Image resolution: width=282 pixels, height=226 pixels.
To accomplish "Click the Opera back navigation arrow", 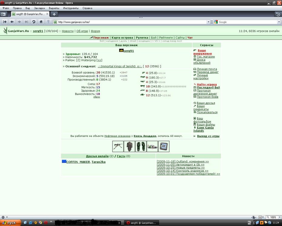I will tap(12, 22).
